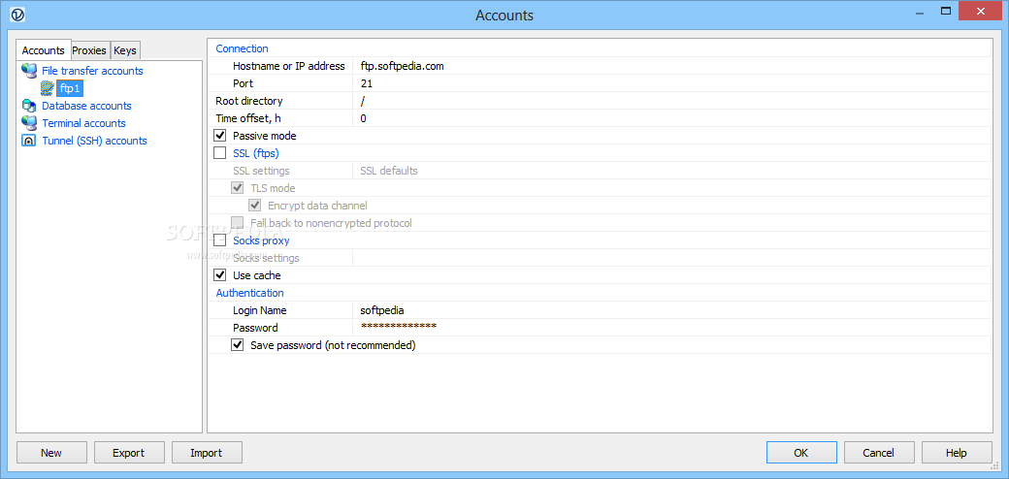This screenshot has height=479, width=1009.
Task: Switch to the Proxies tab
Action: [89, 50]
